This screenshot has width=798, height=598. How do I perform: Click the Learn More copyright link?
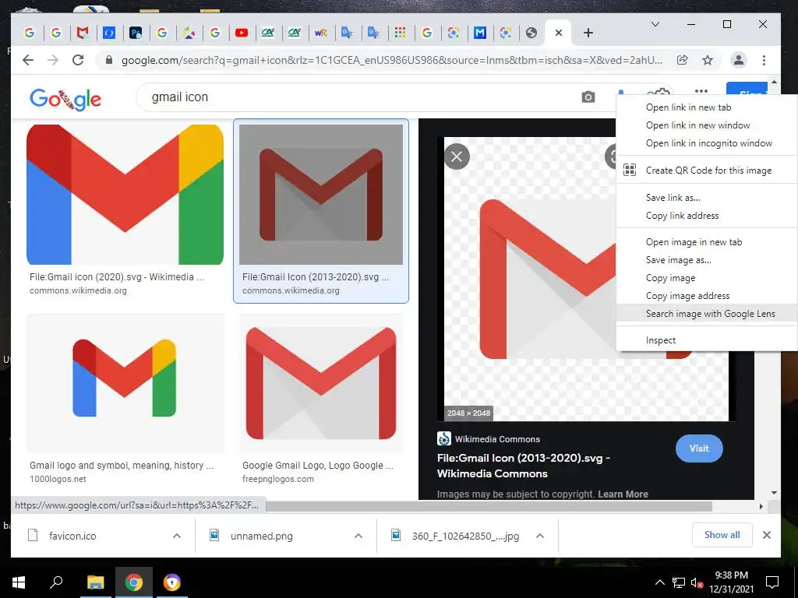coord(623,494)
